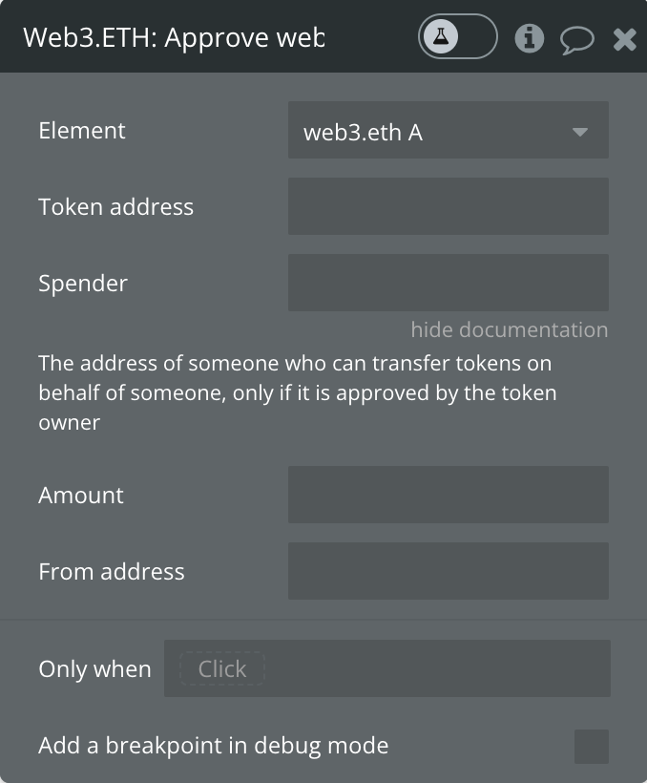647x783 pixels.
Task: Toggle the experimental flask switch
Action: tap(457, 36)
